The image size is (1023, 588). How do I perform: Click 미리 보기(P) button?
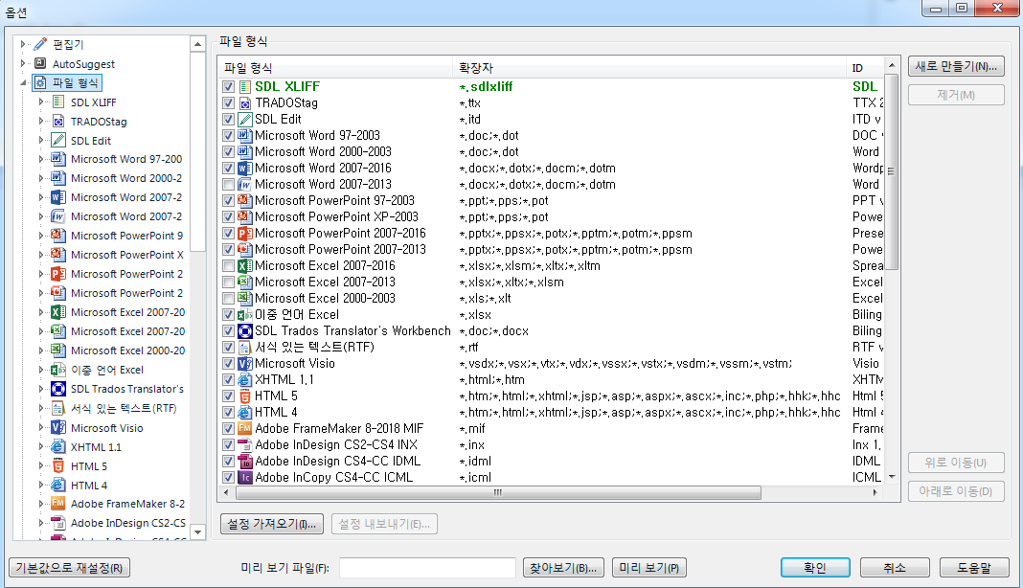click(x=649, y=568)
